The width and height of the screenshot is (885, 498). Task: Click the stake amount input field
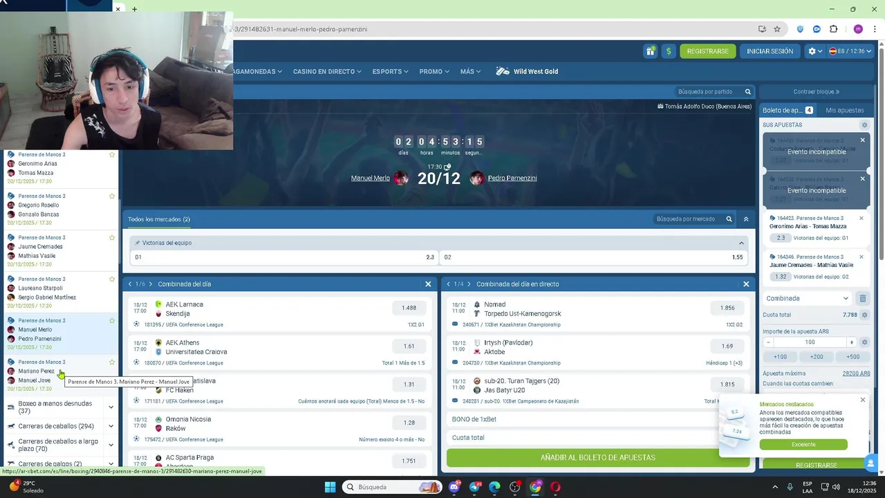tap(810, 342)
